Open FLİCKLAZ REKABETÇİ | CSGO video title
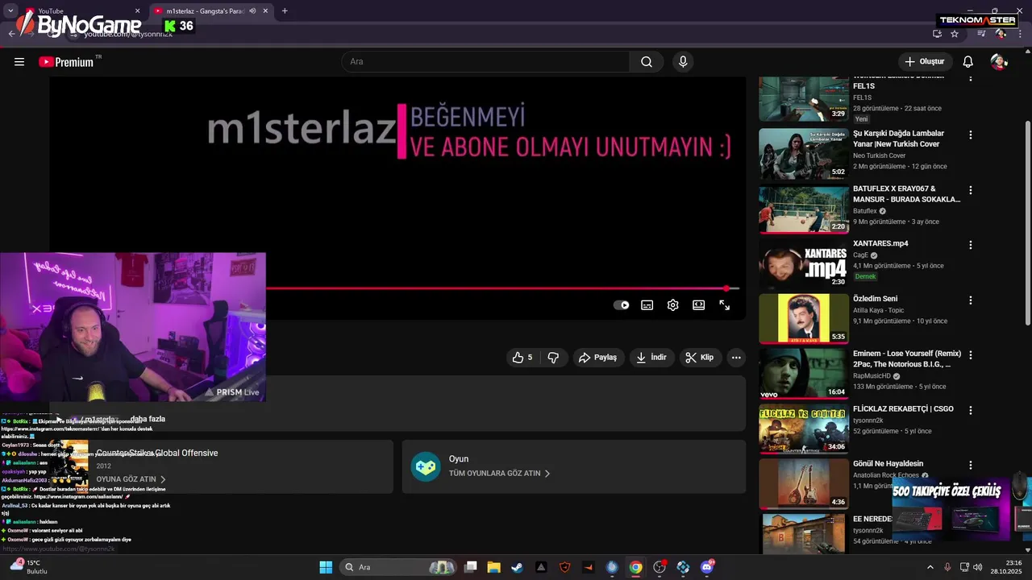The image size is (1032, 580). point(903,409)
